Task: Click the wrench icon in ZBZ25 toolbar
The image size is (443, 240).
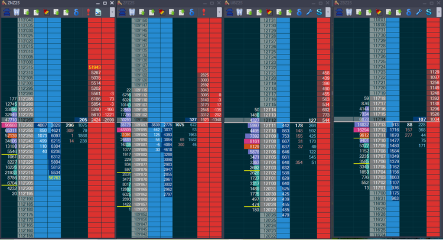Action: pos(418,11)
